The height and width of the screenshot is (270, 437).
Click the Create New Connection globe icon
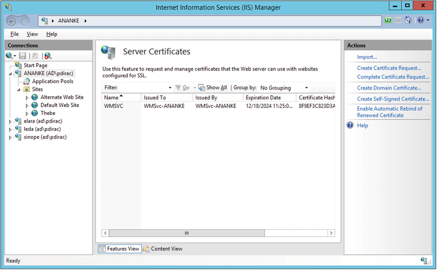(9, 56)
